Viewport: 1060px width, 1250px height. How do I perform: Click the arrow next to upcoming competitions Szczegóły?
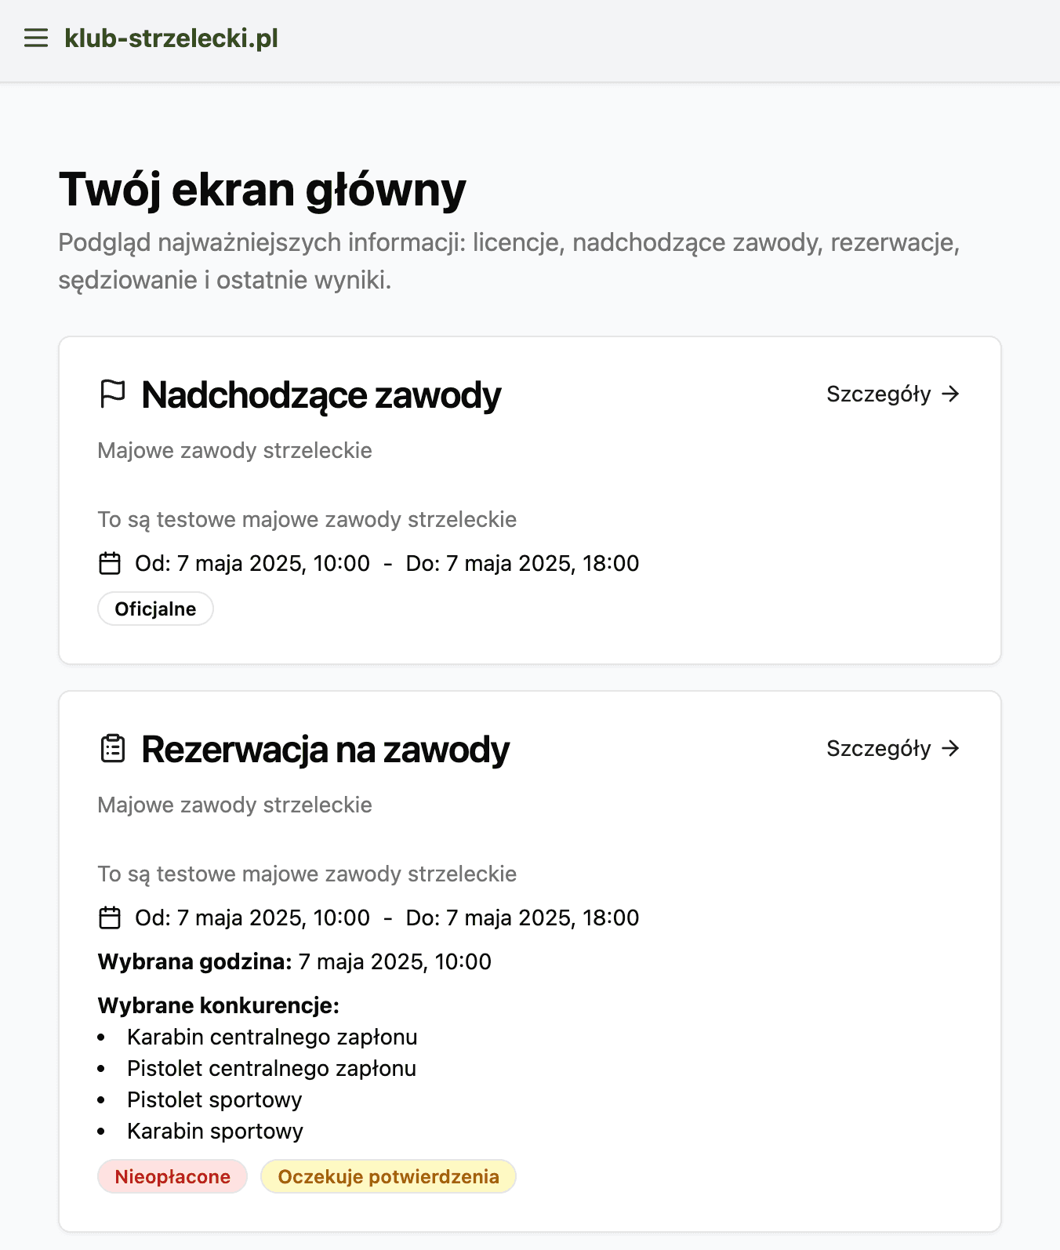point(951,394)
